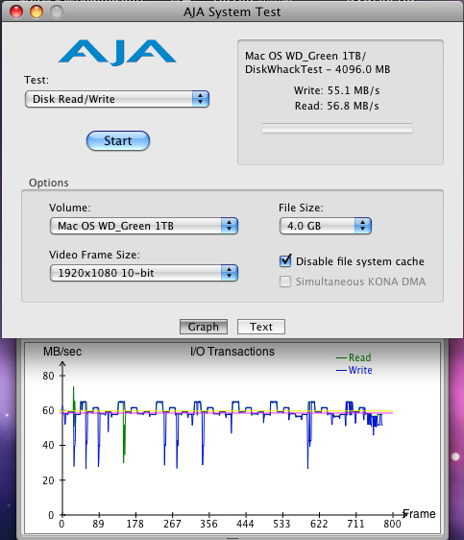Click the Read 56.8 MB/s result
The height and width of the screenshot is (540, 464).
pyautogui.click(x=336, y=106)
